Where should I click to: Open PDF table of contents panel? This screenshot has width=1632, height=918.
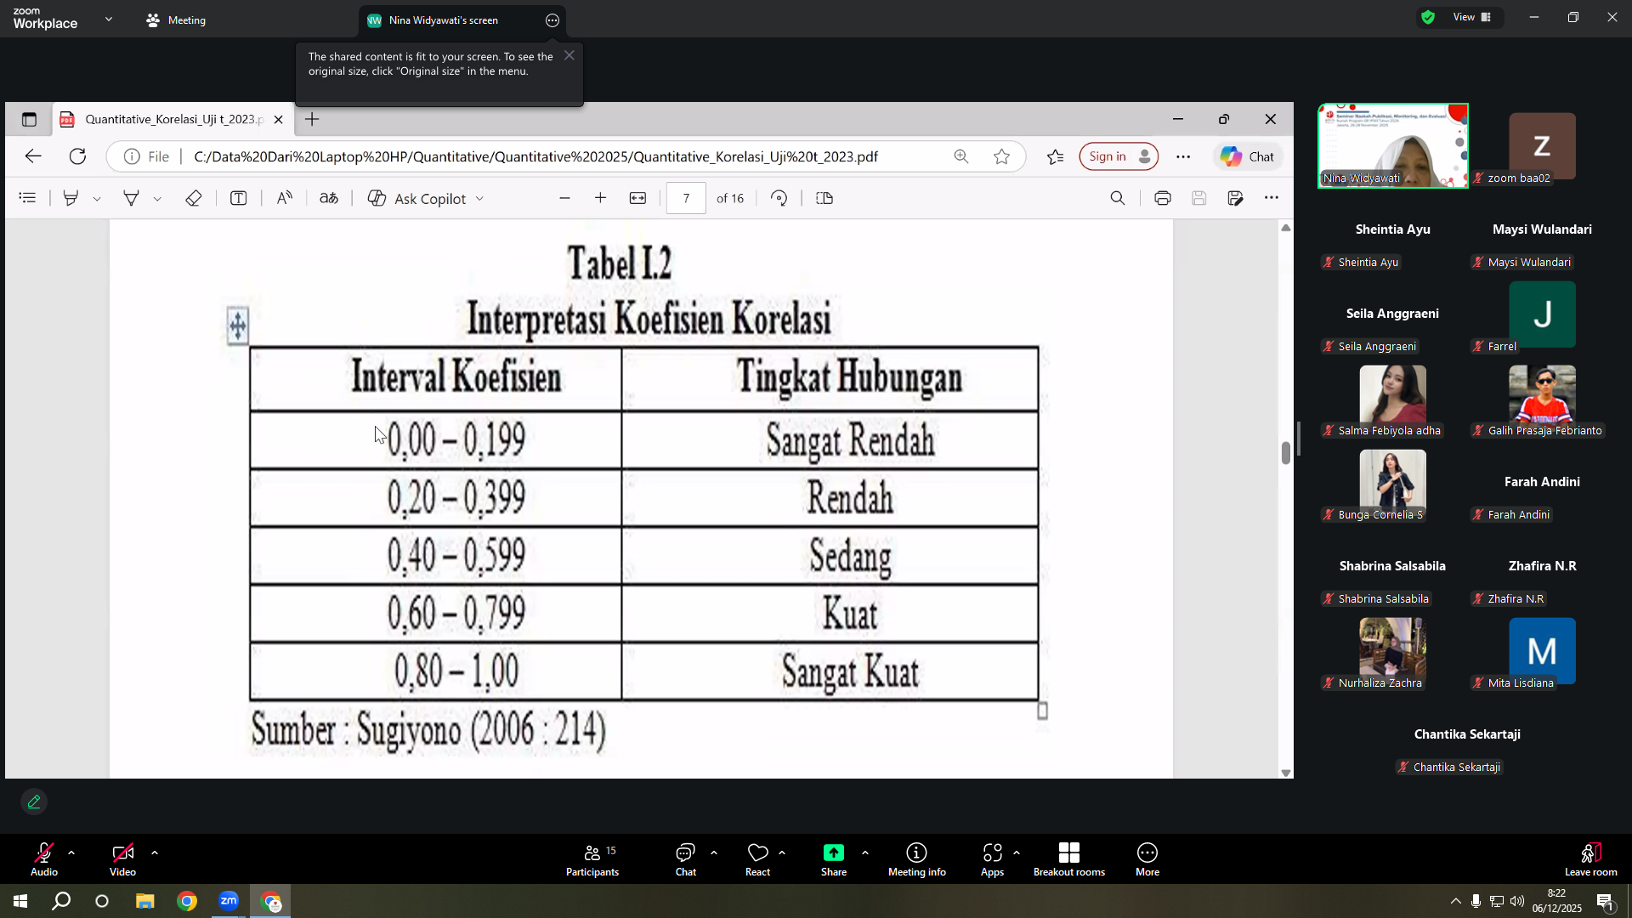27,198
